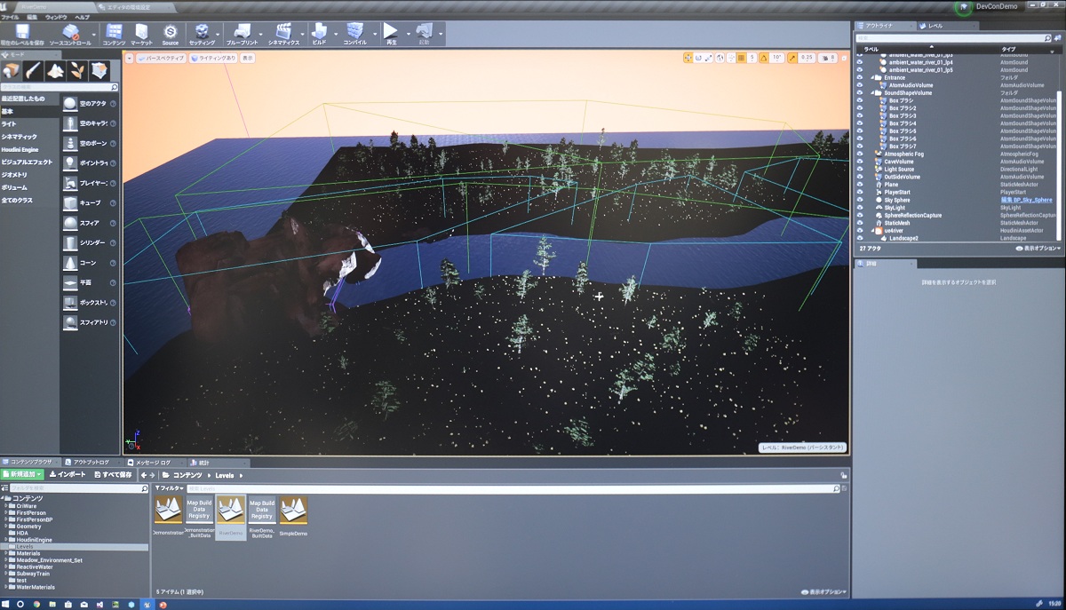Click the Save Current Level toolbar icon
This screenshot has width=1066, height=610.
(22, 34)
